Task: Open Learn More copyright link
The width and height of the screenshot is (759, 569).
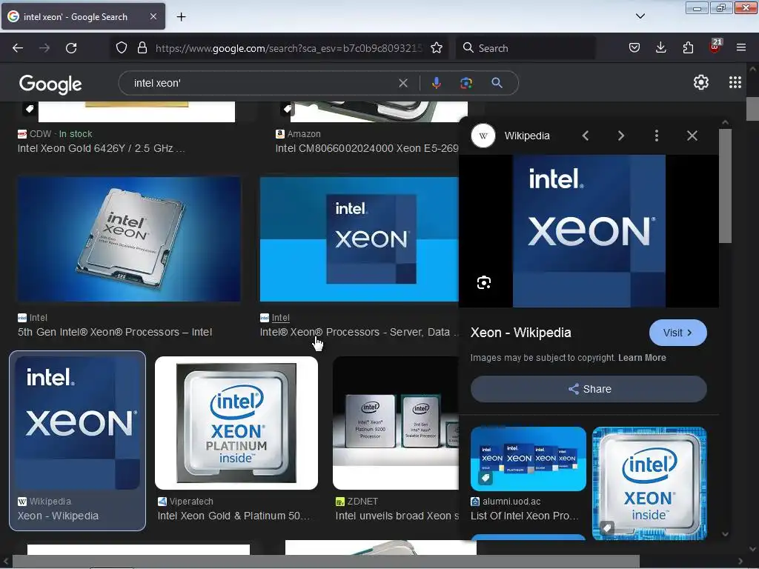Action: point(642,358)
